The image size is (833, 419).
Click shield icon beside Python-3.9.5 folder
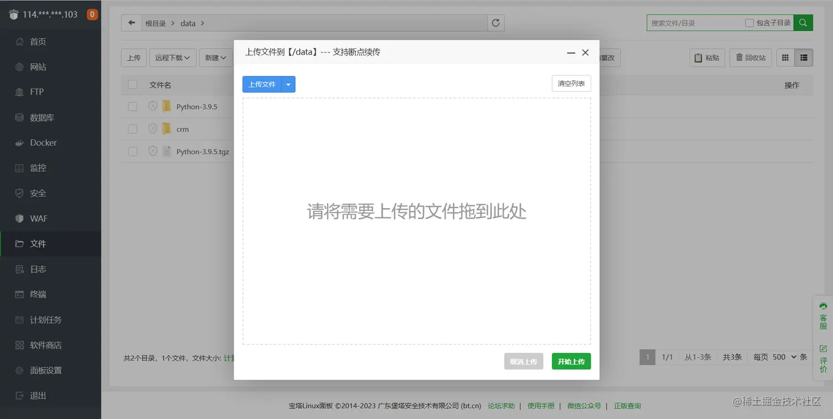pyautogui.click(x=153, y=106)
